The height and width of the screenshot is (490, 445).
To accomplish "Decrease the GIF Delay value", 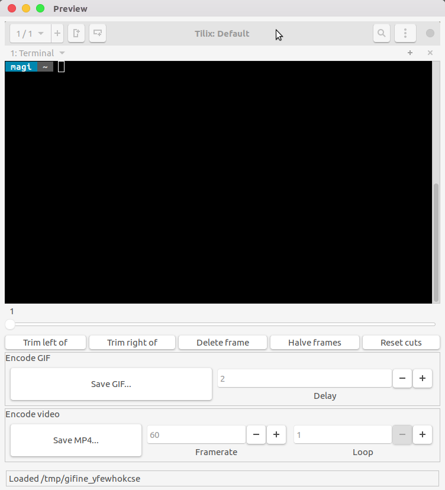I will coord(402,378).
